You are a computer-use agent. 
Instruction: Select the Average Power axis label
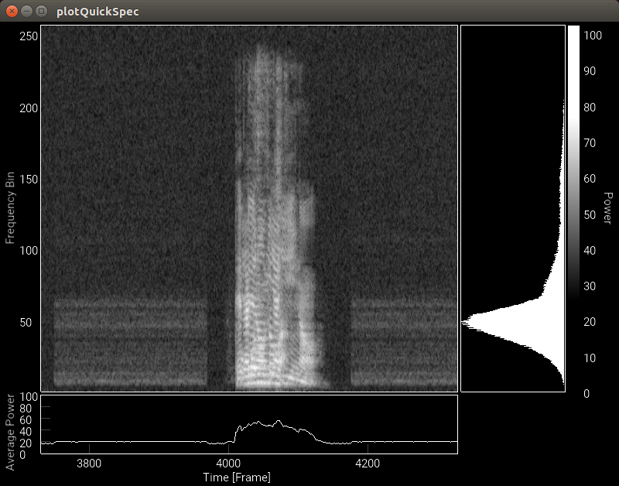(x=11, y=432)
